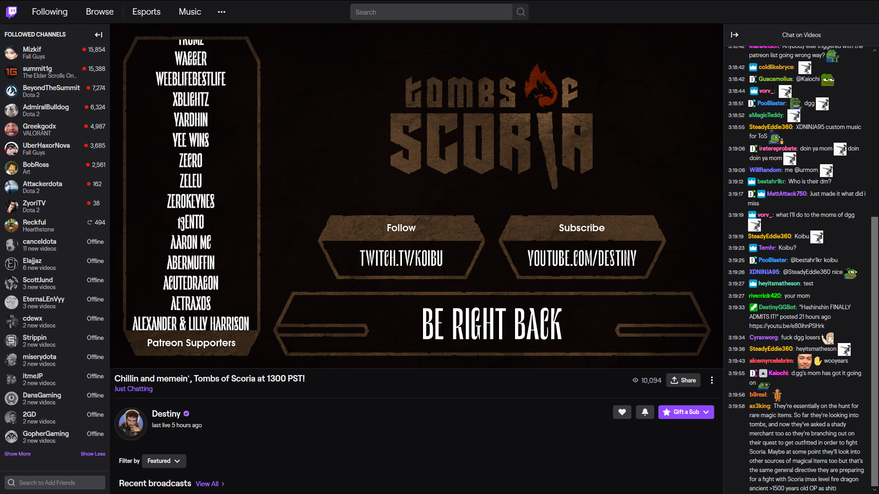
Task: Open the Twitch home logo
Action: [11, 12]
